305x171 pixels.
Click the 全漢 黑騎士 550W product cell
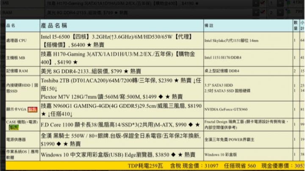coord(121,140)
